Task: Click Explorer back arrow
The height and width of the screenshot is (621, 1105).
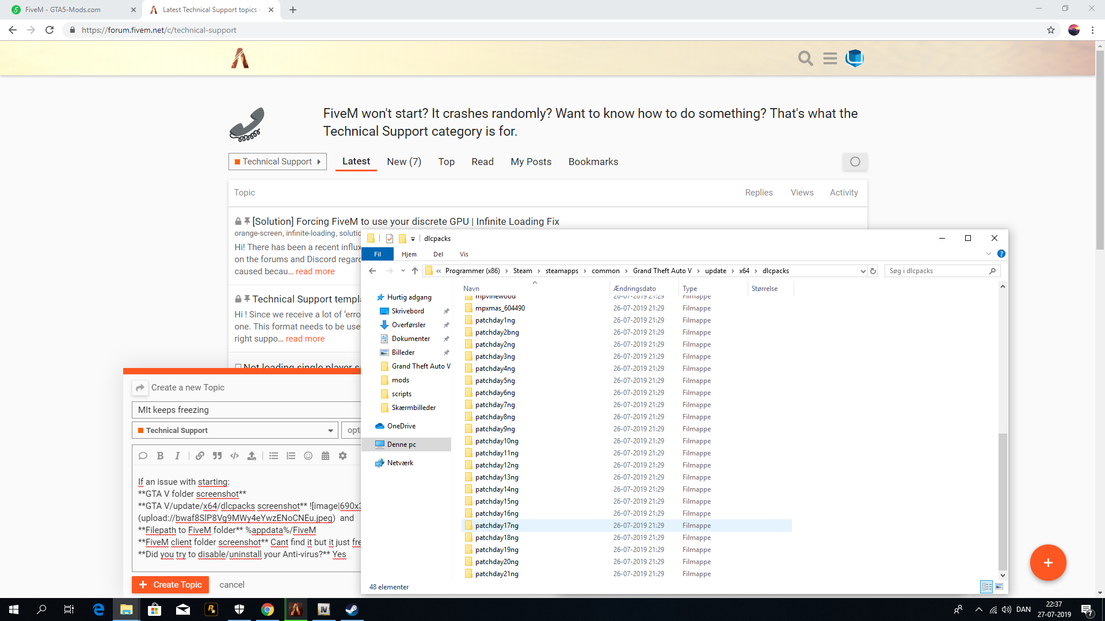Action: (372, 271)
